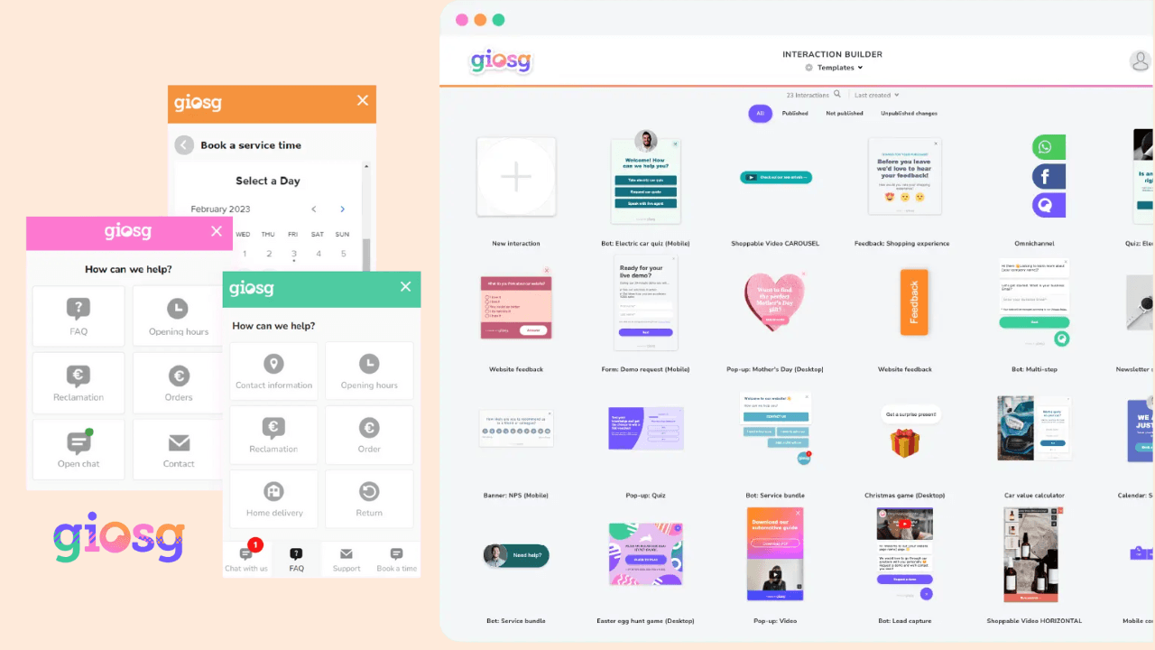
Task: Open the Shoppable Video CAROUSEL thumbnail
Action: tap(777, 177)
